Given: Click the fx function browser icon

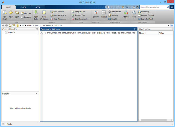Looking at the screenshot, I should click(x=42, y=33).
